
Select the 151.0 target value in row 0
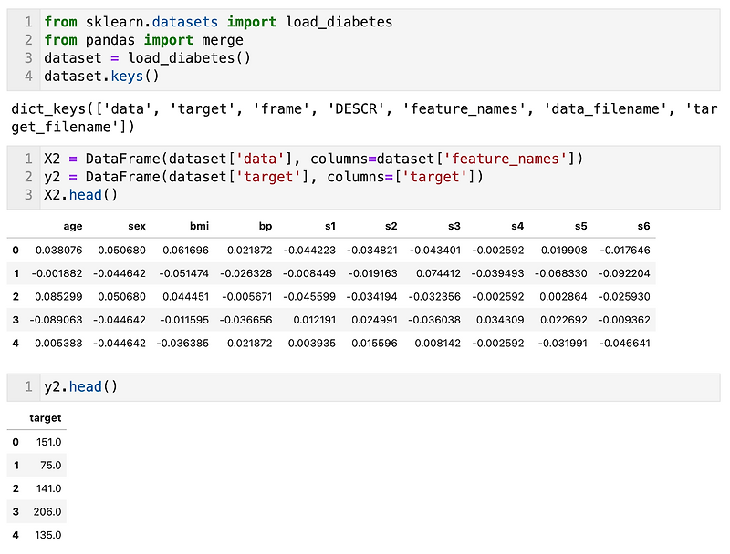click(x=49, y=442)
